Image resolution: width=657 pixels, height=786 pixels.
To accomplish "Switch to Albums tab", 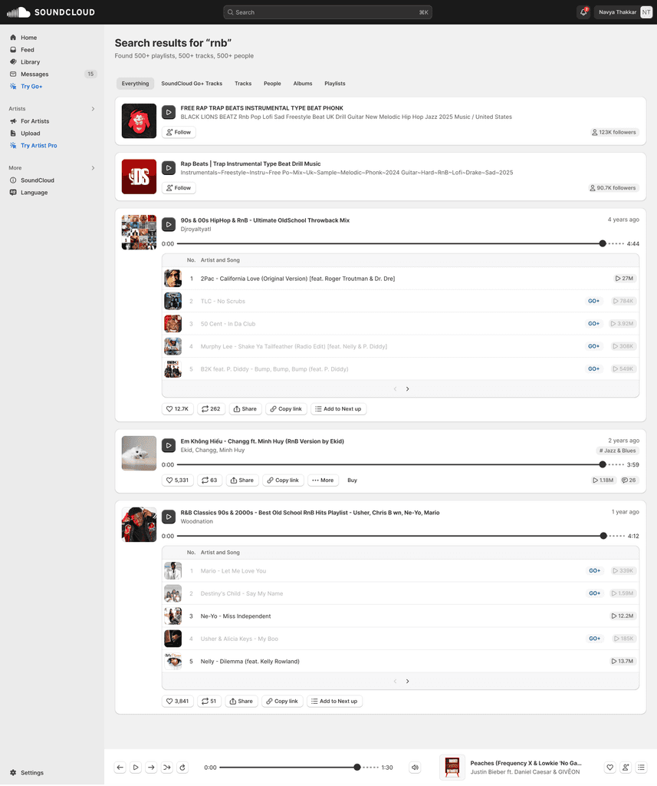I will point(303,84).
